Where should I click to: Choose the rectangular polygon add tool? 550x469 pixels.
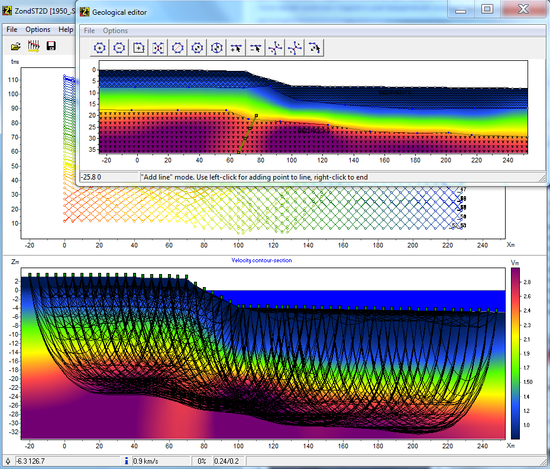[x=139, y=48]
